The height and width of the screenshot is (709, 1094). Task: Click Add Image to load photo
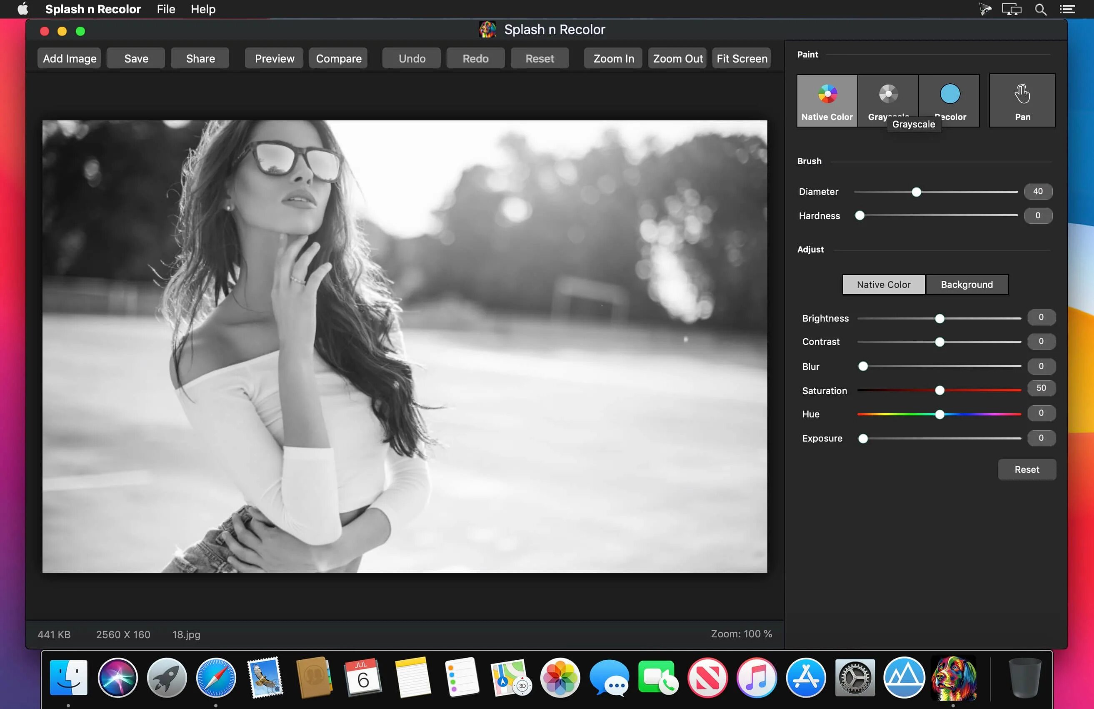[x=70, y=57]
